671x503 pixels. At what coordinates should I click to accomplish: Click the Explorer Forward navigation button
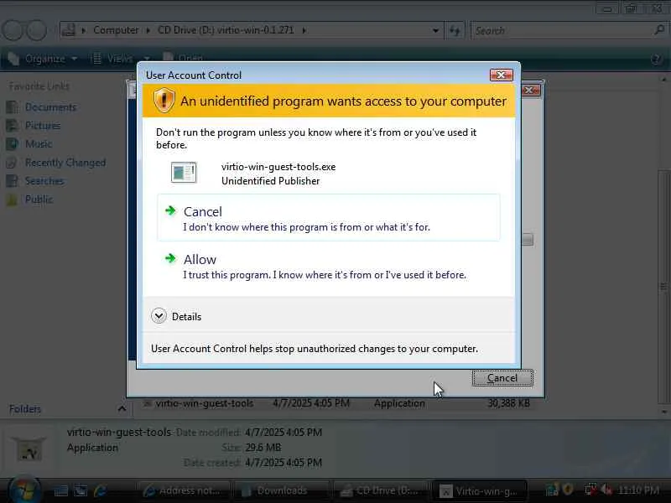coord(37,30)
